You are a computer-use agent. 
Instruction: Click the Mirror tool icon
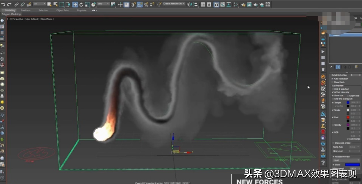click(190, 5)
